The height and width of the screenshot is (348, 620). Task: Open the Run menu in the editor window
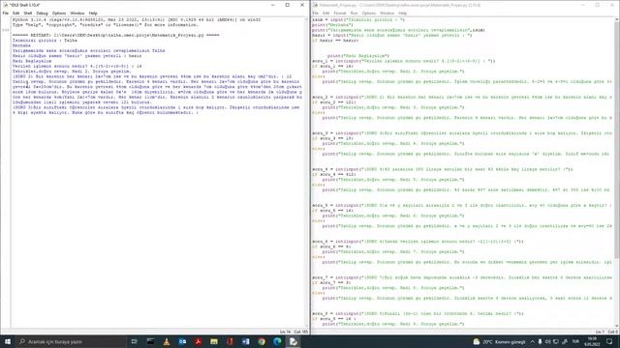(x=354, y=13)
